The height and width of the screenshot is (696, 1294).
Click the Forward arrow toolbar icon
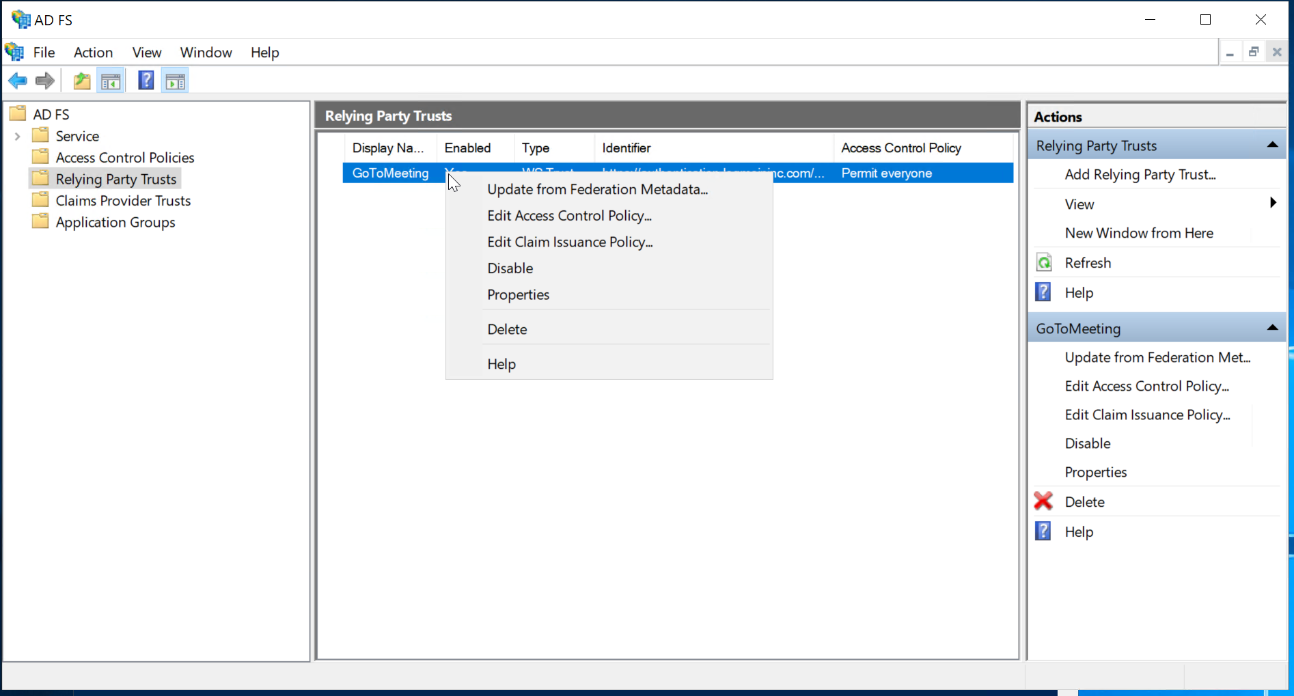point(45,81)
